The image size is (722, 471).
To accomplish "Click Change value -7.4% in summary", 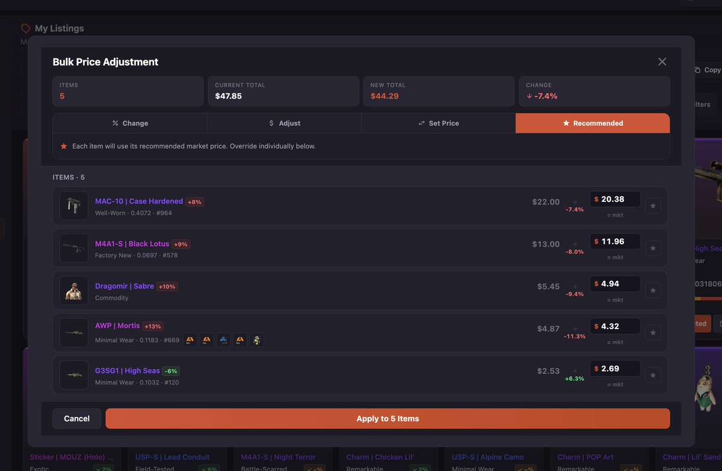I will click(x=541, y=96).
